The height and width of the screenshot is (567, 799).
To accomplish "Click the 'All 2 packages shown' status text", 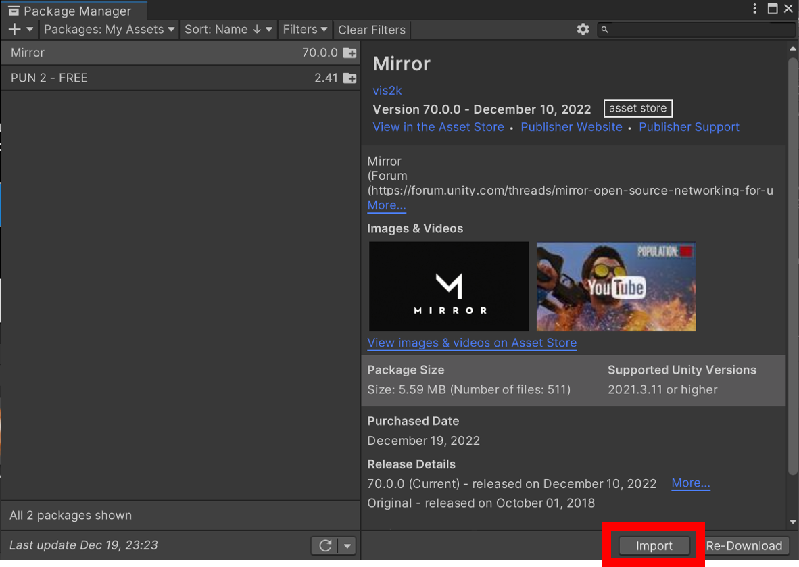I will [71, 515].
